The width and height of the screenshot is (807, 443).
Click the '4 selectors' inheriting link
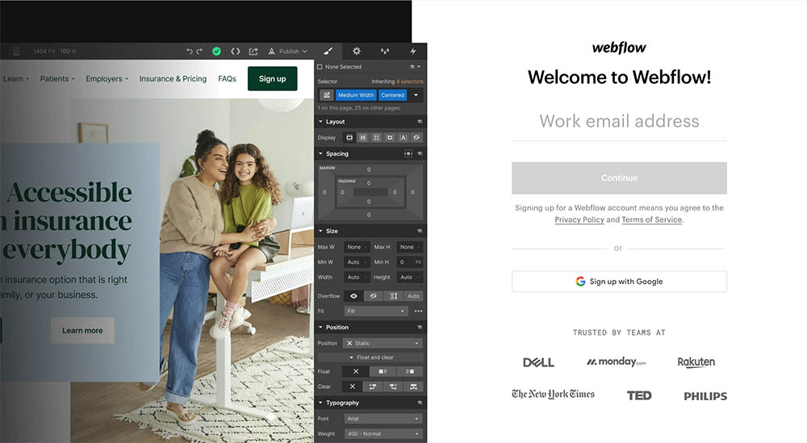pos(409,81)
